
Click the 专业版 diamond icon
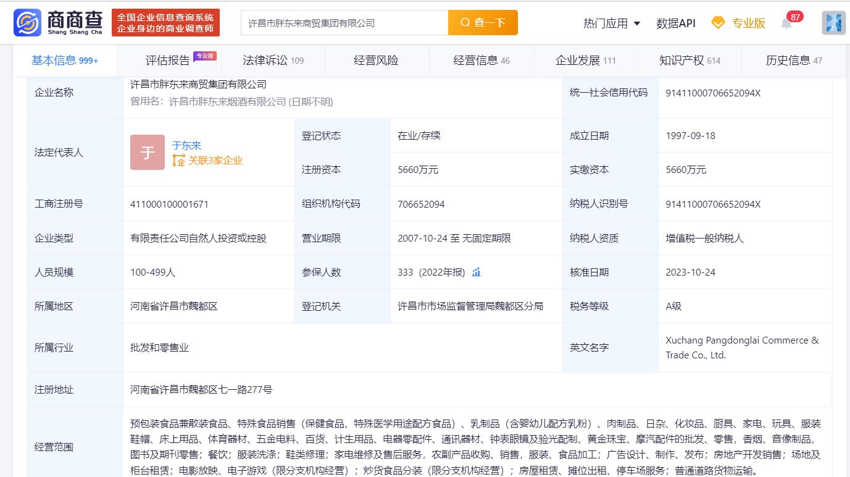click(718, 23)
